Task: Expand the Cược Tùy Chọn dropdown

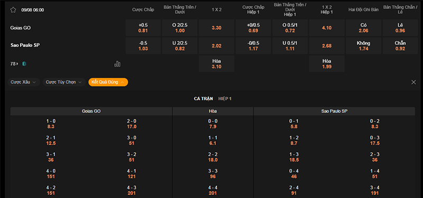Action: click(64, 82)
